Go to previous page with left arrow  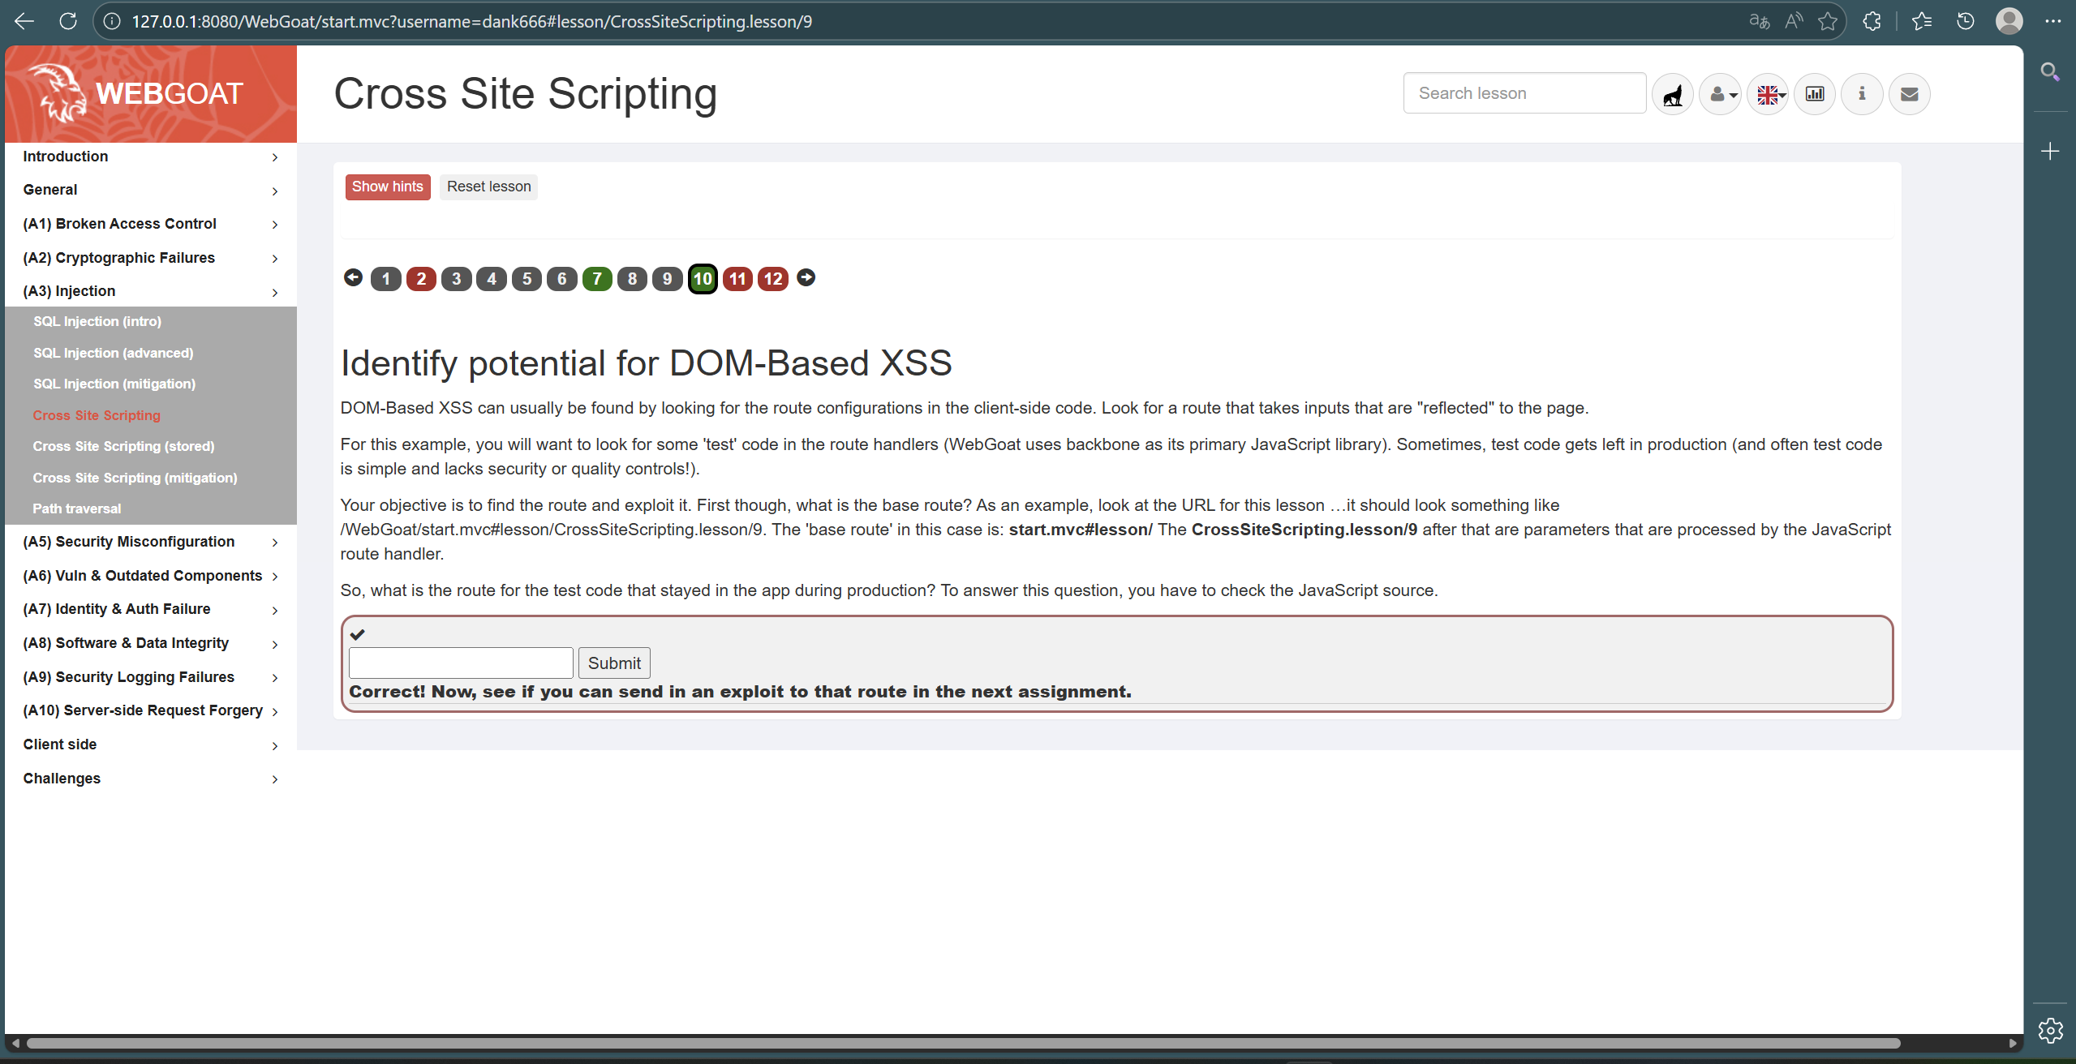353,278
